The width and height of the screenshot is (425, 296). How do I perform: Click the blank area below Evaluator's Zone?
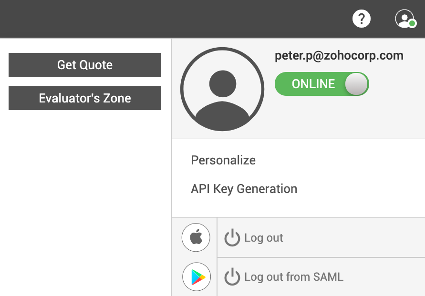pos(85,200)
